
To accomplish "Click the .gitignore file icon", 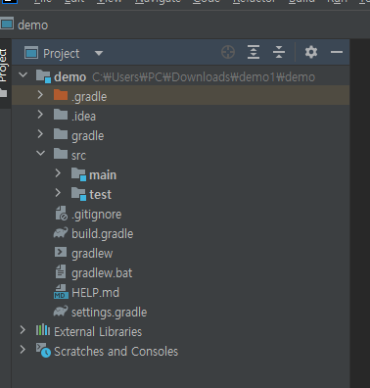I will [61, 214].
